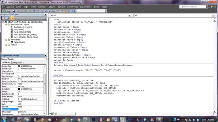Open the txtcpf object dropdown above code
Image resolution: width=218 pixels, height=122 pixels.
(129, 15)
